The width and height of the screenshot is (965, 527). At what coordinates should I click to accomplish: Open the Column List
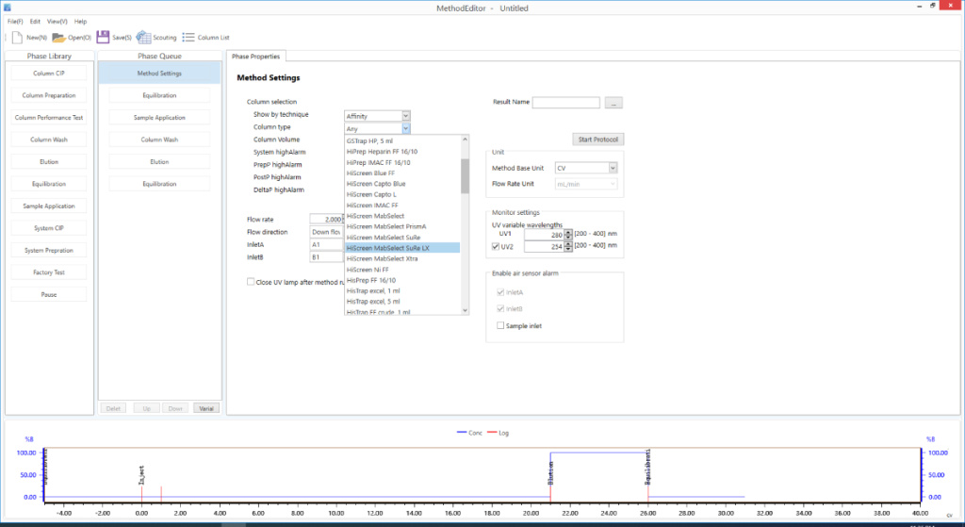tap(205, 38)
